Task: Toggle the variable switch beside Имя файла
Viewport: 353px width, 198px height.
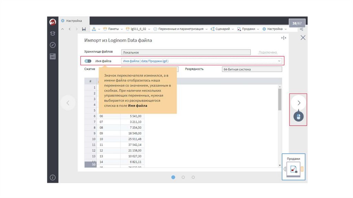Action: tap(88, 61)
